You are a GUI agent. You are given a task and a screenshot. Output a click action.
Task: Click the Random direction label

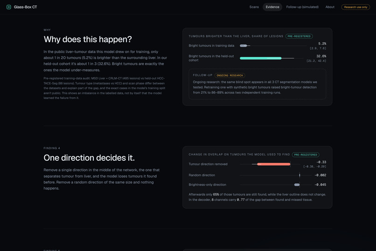202,175
